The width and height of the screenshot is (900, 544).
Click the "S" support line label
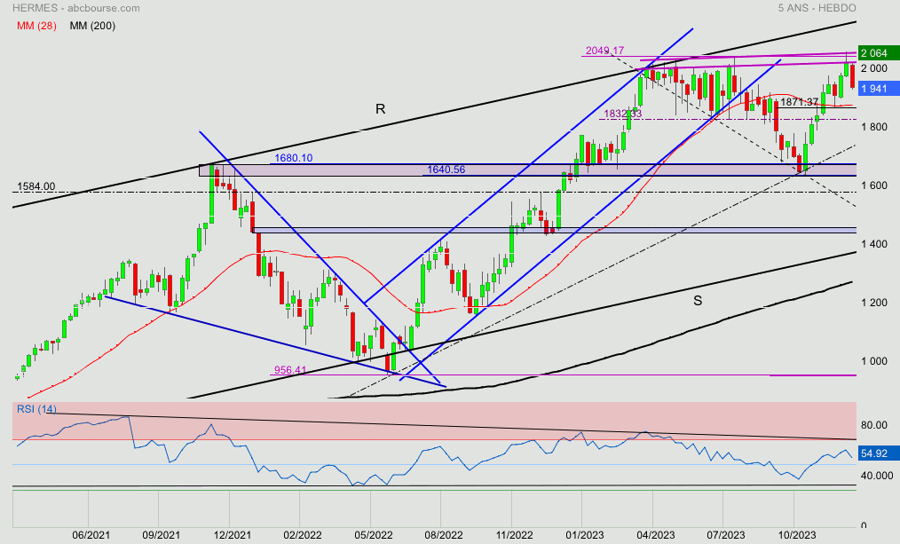[698, 301]
